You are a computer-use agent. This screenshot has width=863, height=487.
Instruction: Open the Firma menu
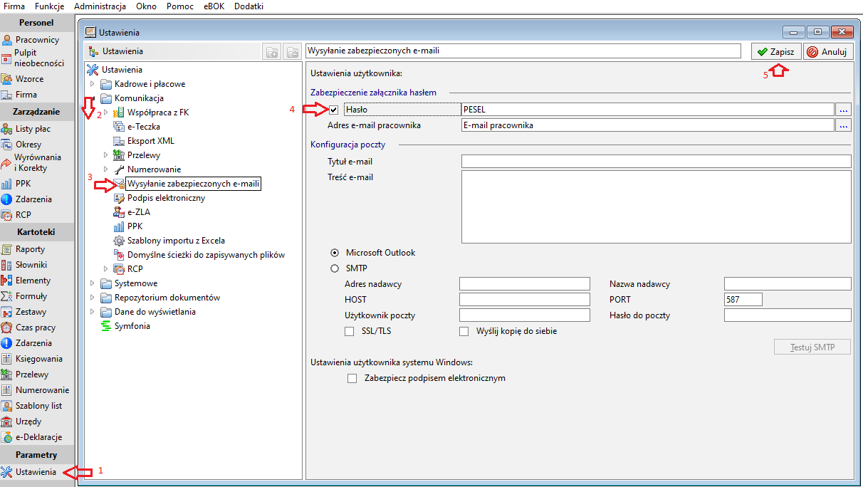14,6
